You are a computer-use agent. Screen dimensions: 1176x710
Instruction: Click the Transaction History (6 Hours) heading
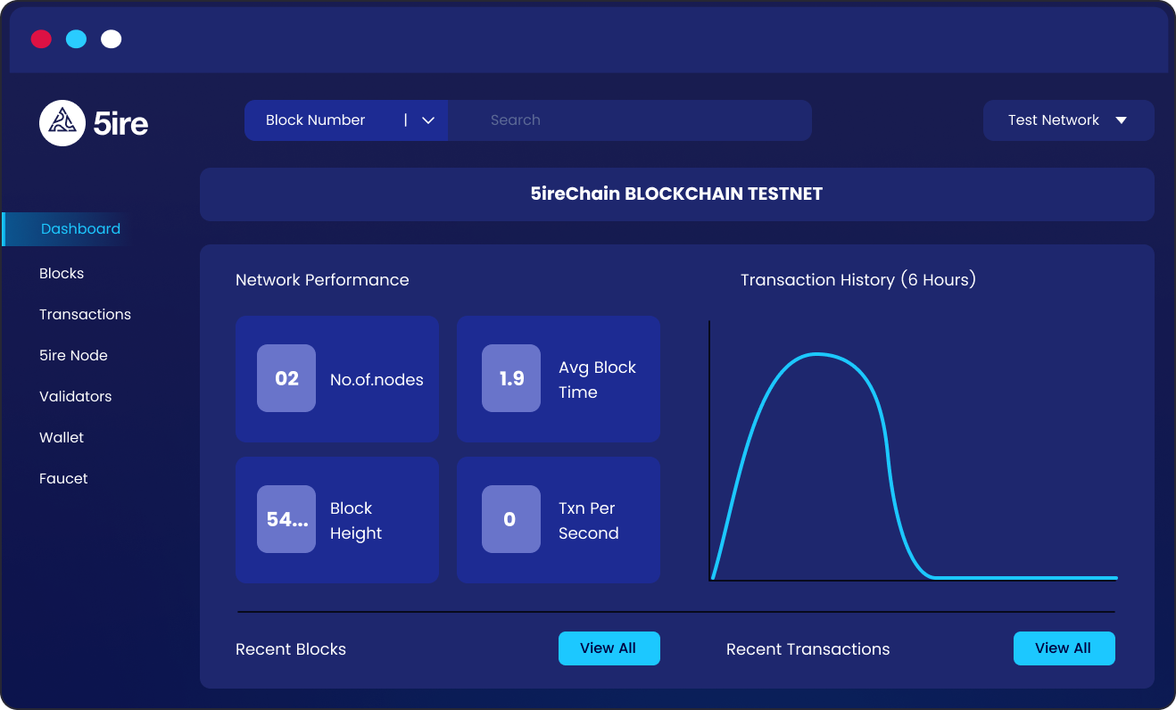[858, 280]
